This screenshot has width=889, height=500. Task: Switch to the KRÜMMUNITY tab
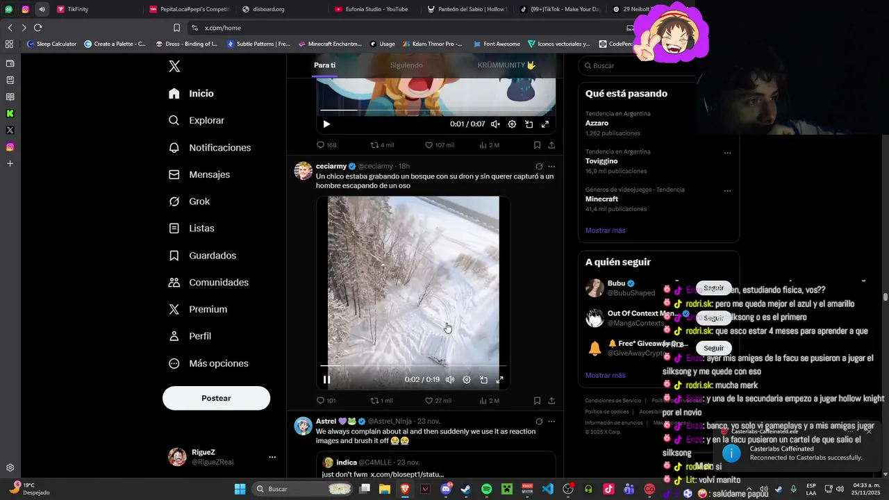point(506,65)
